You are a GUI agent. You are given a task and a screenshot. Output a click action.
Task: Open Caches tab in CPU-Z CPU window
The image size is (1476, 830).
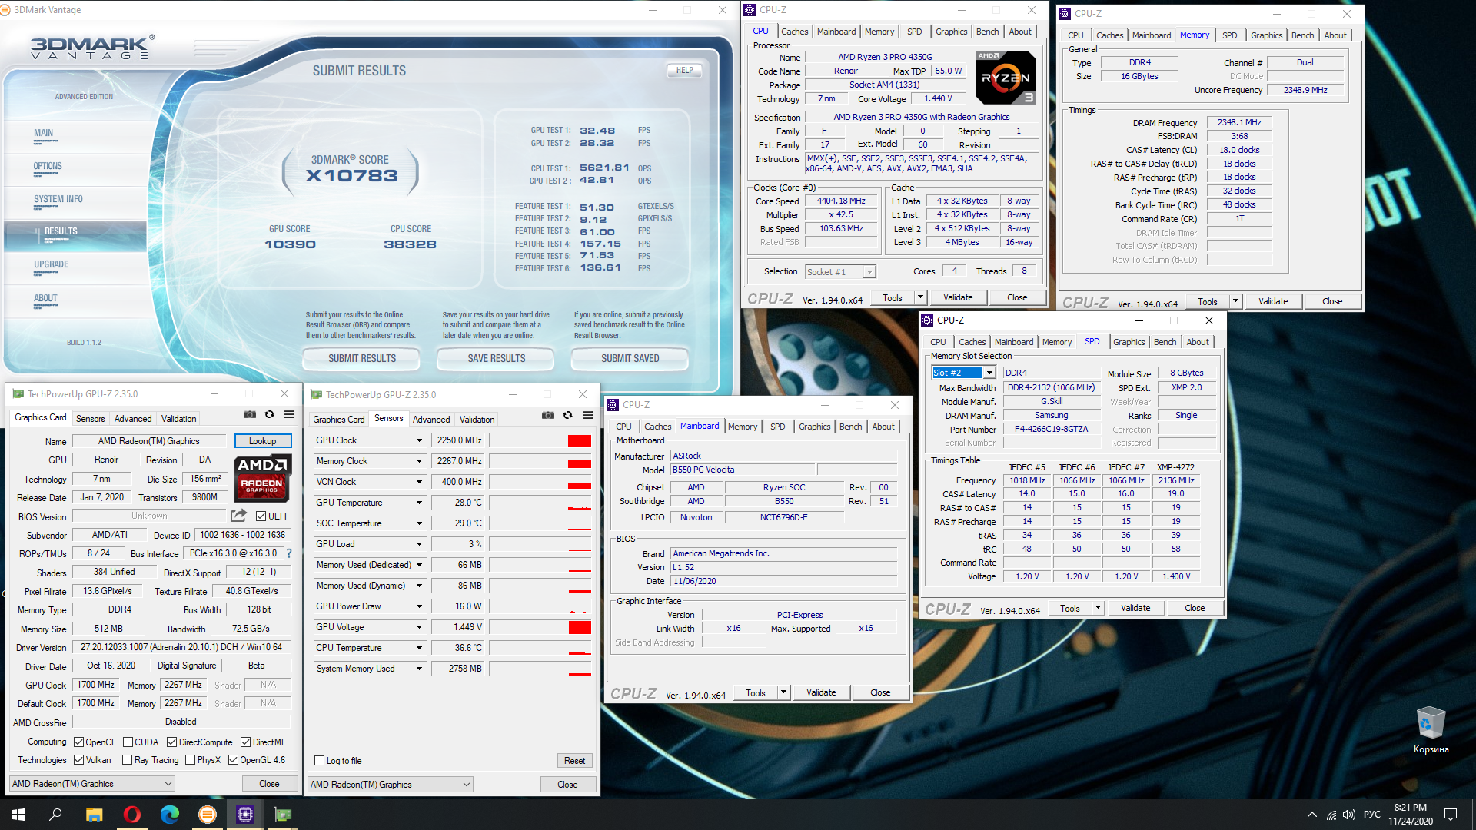794,32
